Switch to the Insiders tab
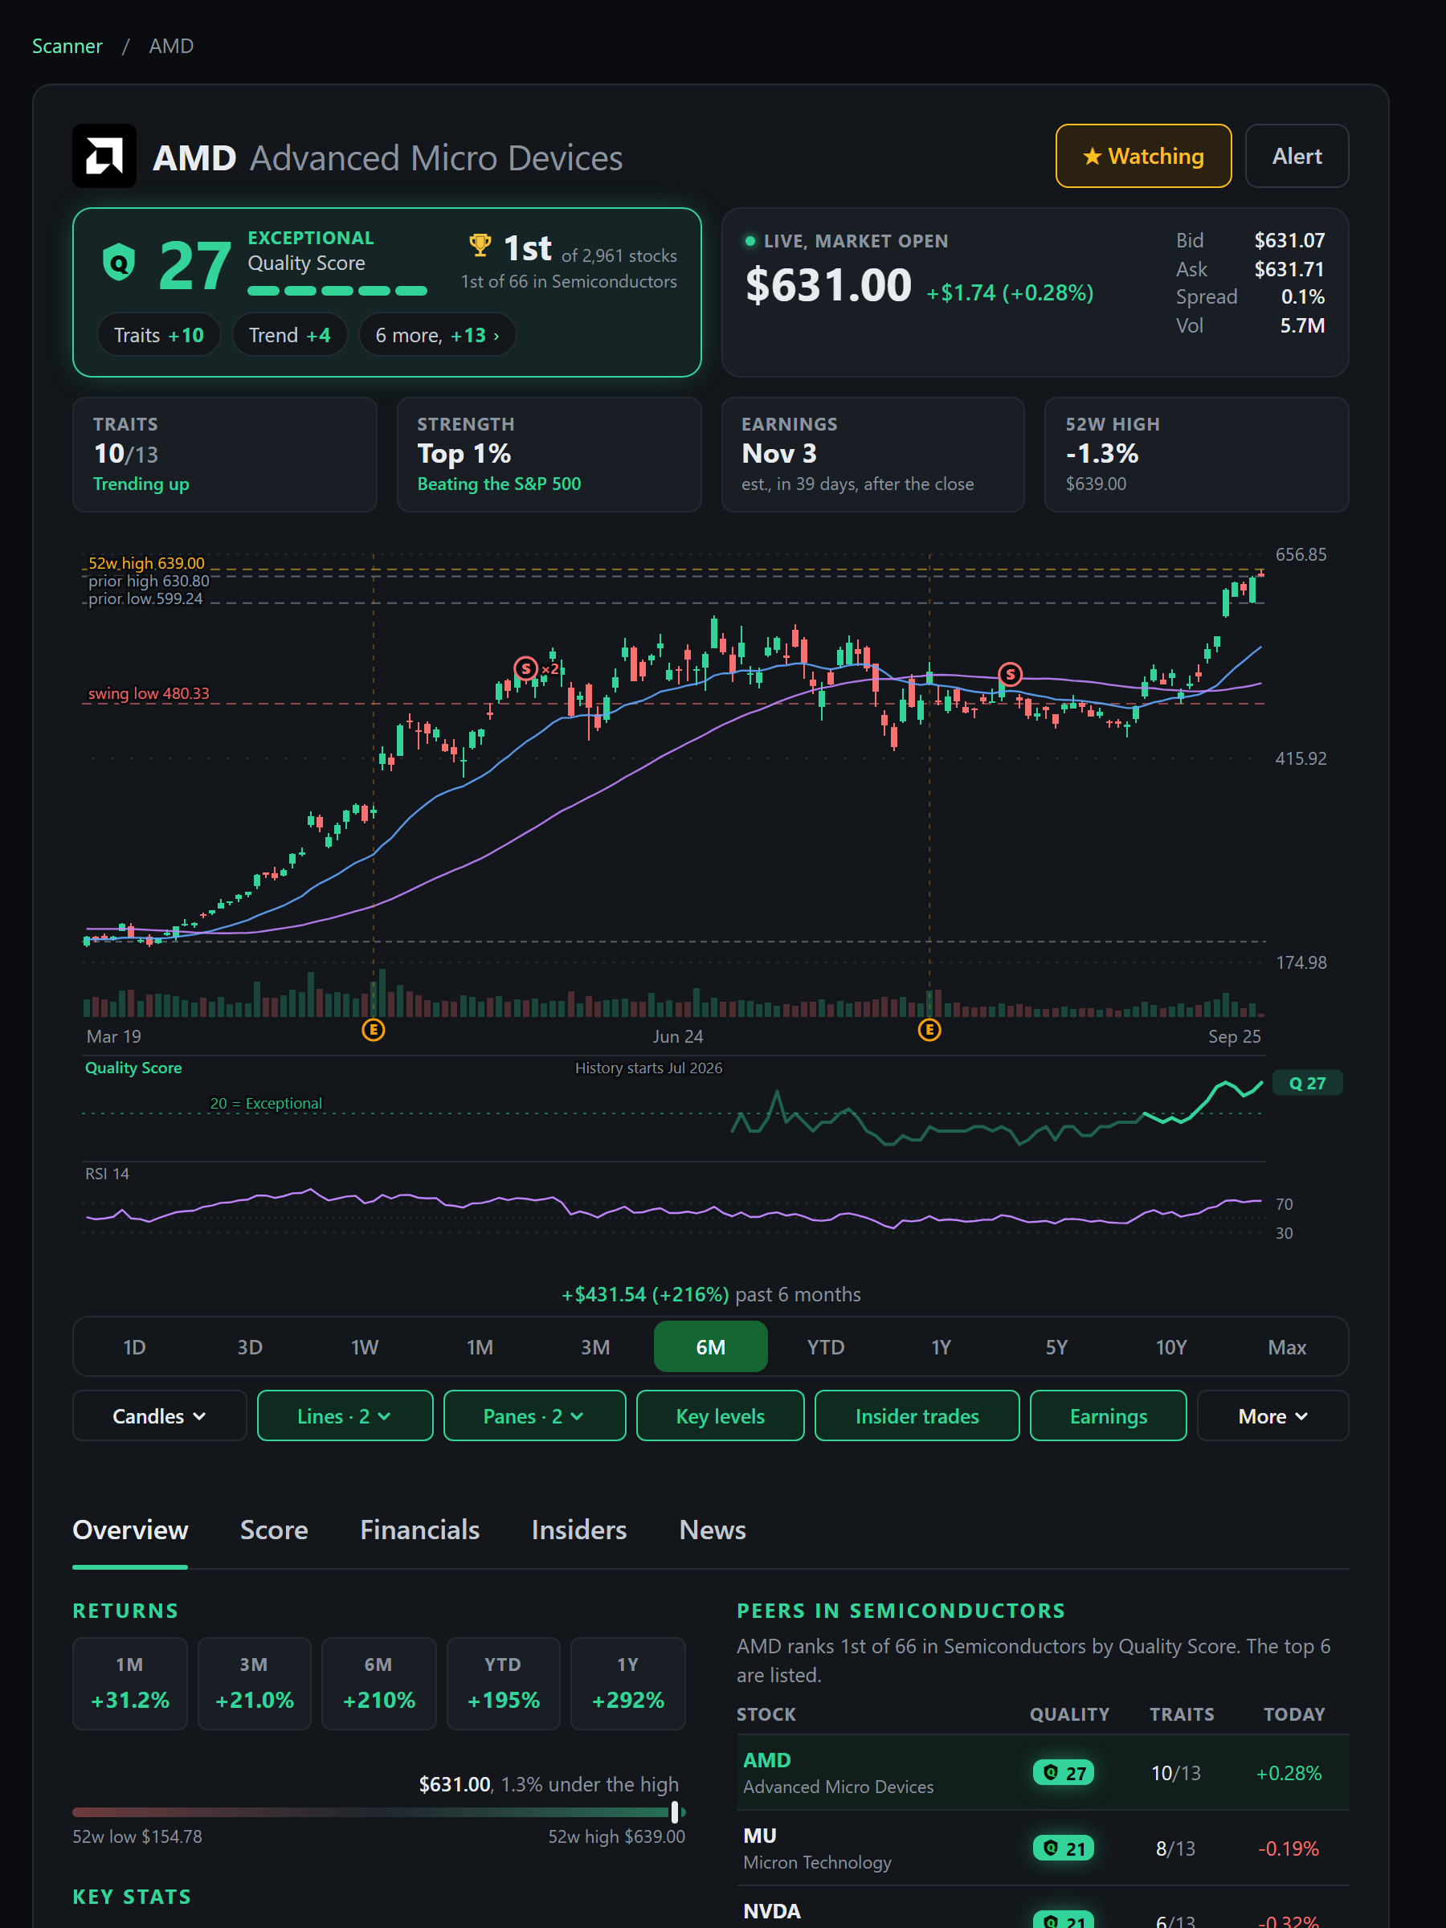The height and width of the screenshot is (1928, 1446). pyautogui.click(x=578, y=1530)
